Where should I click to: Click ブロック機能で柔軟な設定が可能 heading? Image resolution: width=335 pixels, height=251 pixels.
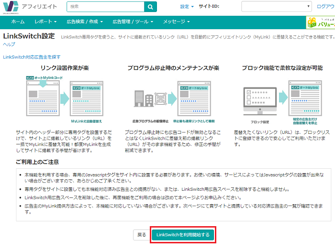(x=282, y=68)
